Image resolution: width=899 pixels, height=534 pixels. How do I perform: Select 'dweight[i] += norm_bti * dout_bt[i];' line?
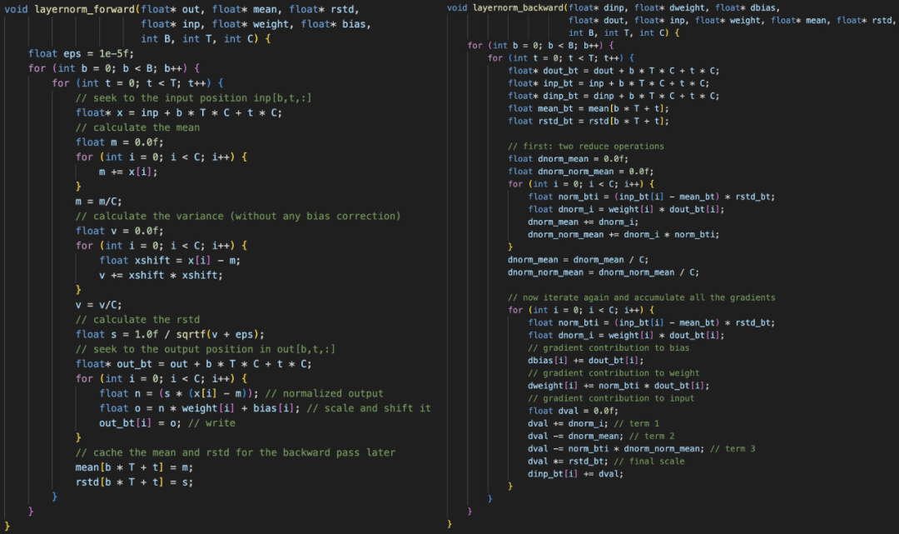point(618,387)
